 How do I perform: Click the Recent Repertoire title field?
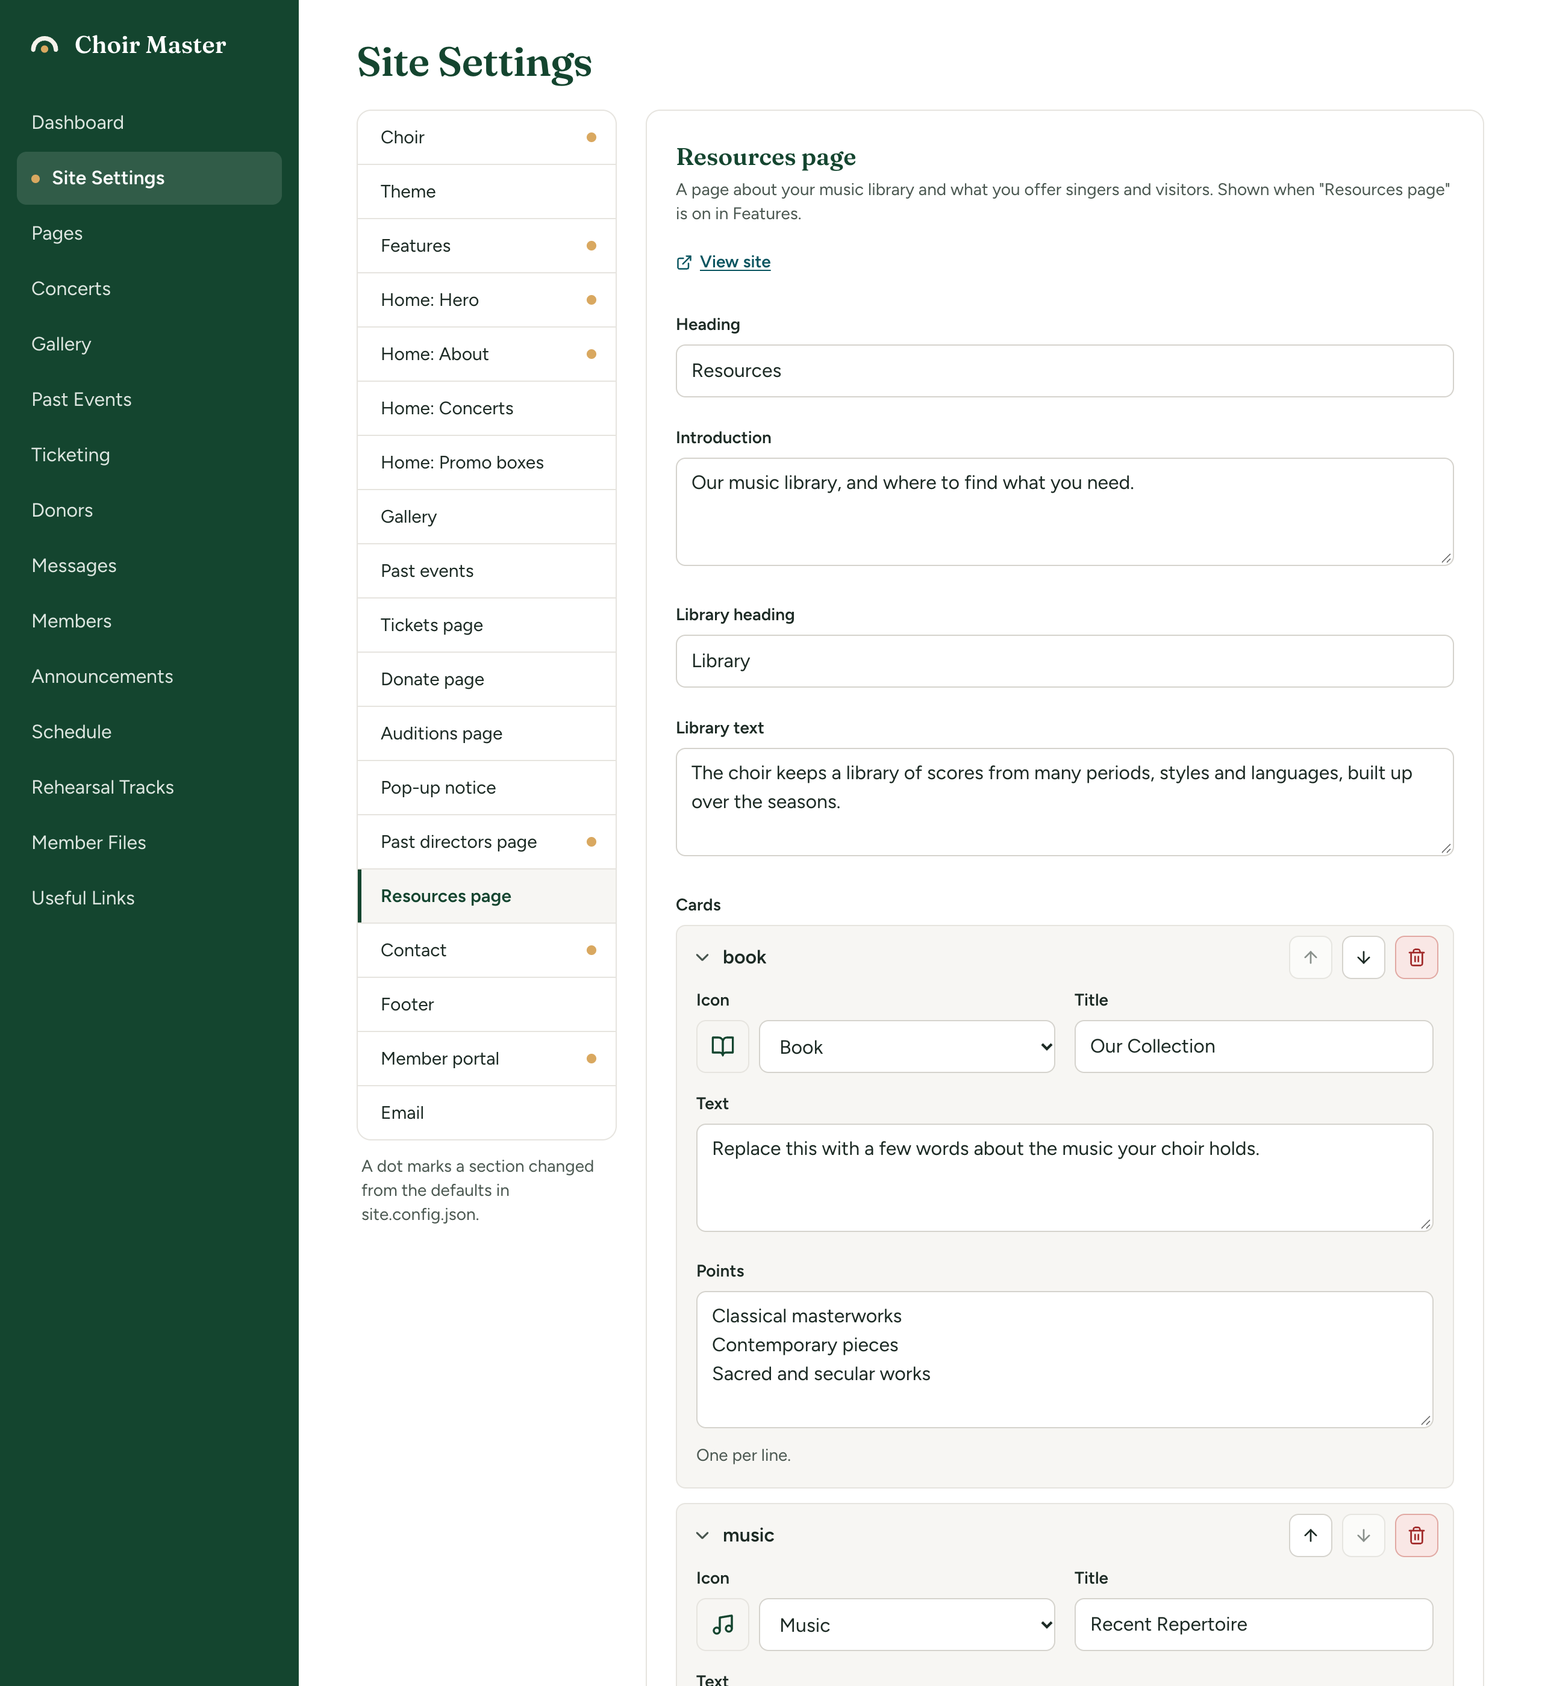click(x=1253, y=1624)
